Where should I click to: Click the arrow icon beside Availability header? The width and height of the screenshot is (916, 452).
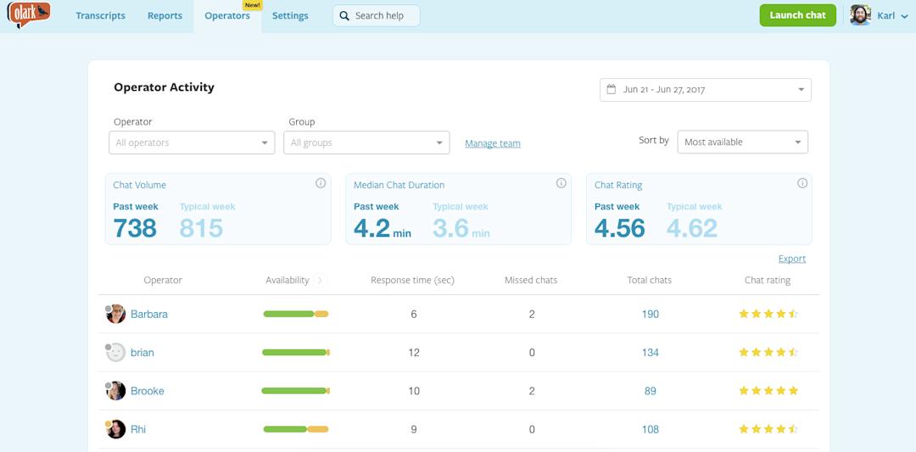320,281
